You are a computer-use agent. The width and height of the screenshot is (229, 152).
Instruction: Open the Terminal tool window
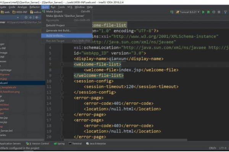(75, 144)
